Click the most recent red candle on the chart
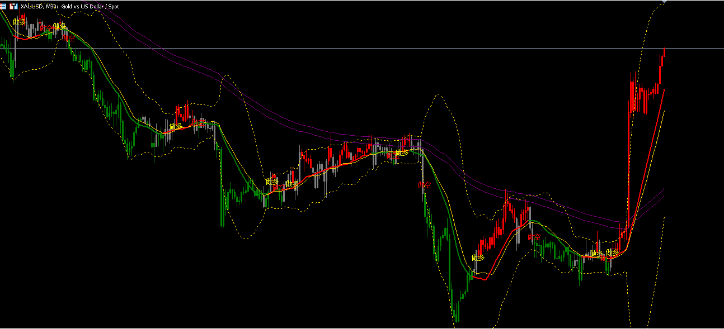Viewport: 724px width, 329px height. [x=664, y=52]
